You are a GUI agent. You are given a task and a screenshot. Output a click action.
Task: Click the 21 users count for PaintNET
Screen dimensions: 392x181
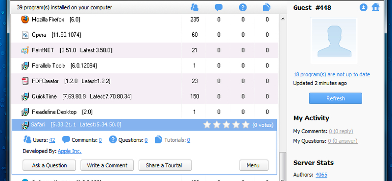tap(195, 50)
